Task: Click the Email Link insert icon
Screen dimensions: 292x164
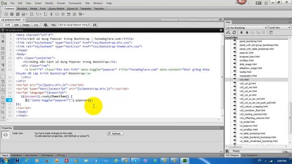Action: point(57,14)
